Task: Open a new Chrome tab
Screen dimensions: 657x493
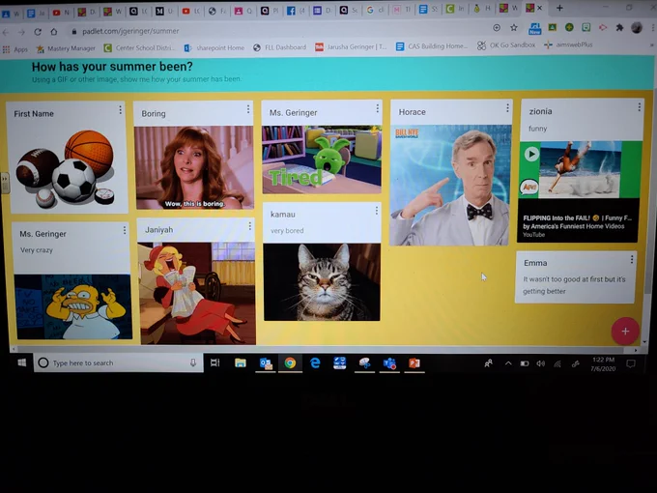Action: [x=559, y=8]
